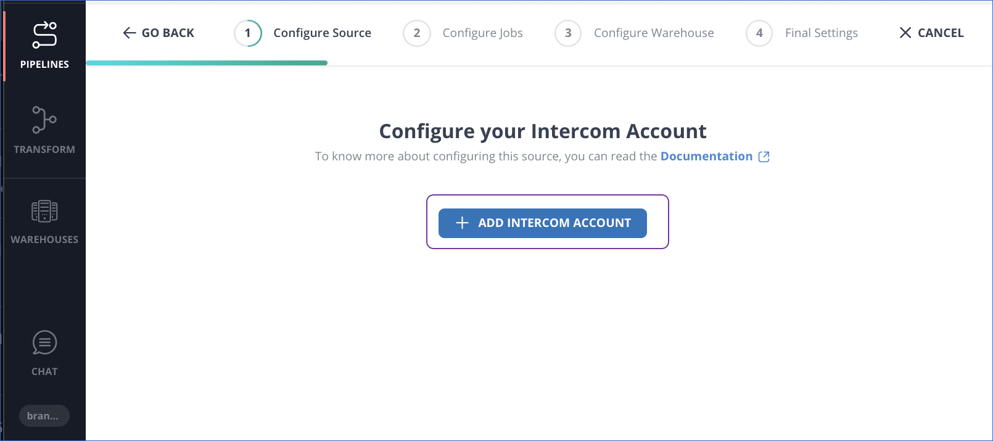Viewport: 993px width, 441px height.
Task: Click the back arrow icon next to GO BACK
Action: point(130,33)
